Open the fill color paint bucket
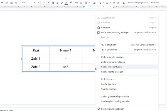The height and width of the screenshot is (111, 167). (2, 3)
